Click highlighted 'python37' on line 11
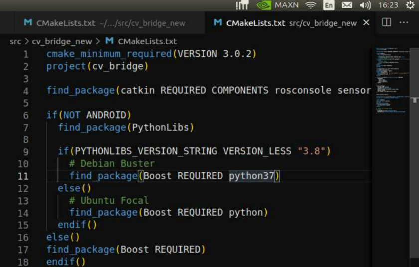 coord(251,176)
